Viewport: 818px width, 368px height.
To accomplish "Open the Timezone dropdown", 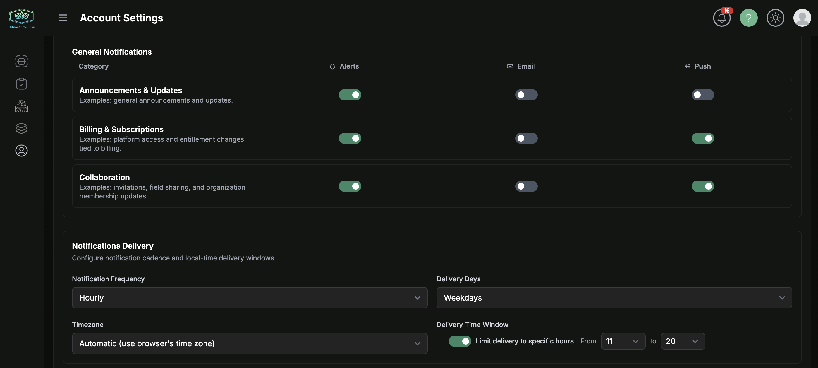I will pos(250,343).
